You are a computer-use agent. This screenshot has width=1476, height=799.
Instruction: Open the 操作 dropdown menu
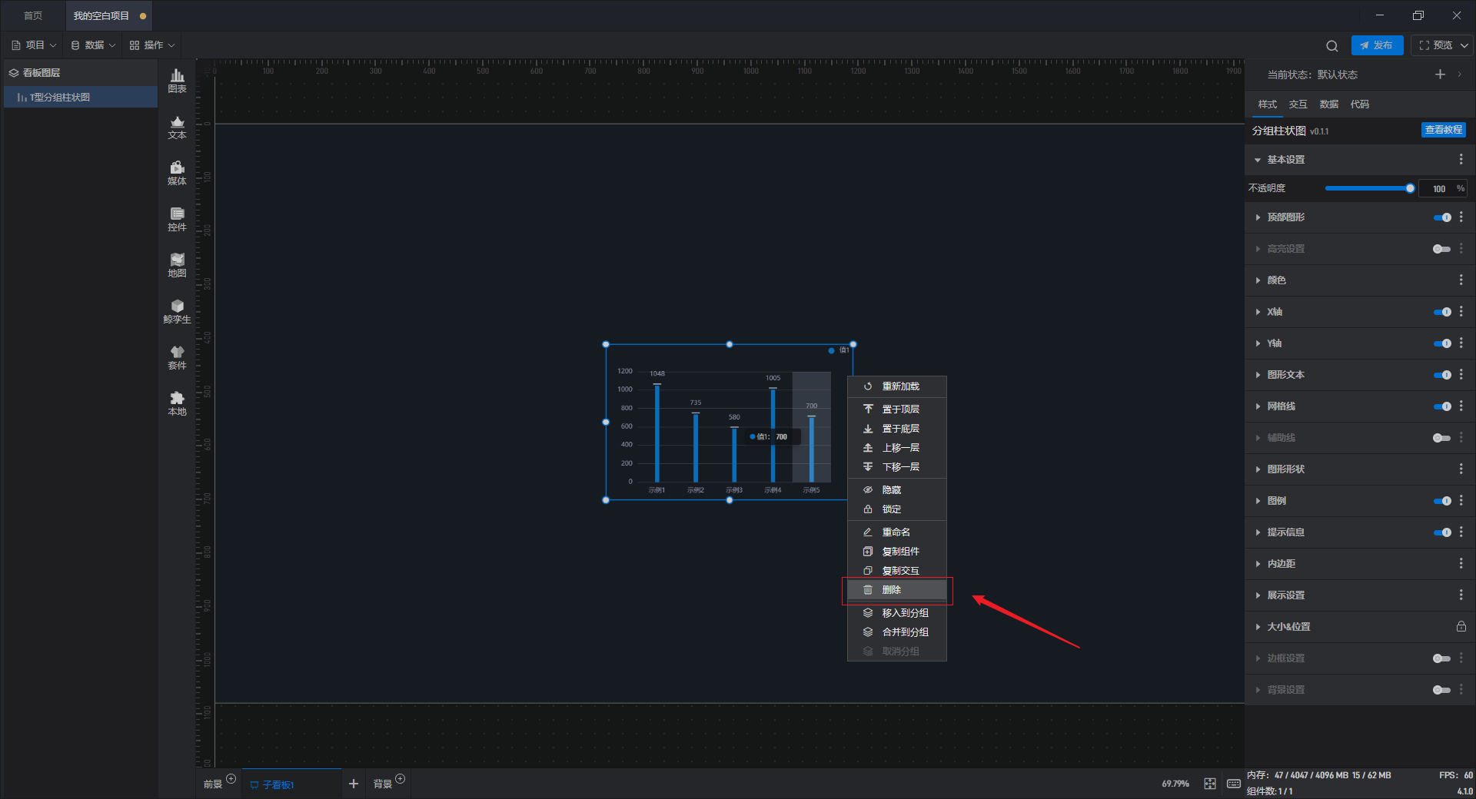click(x=152, y=45)
